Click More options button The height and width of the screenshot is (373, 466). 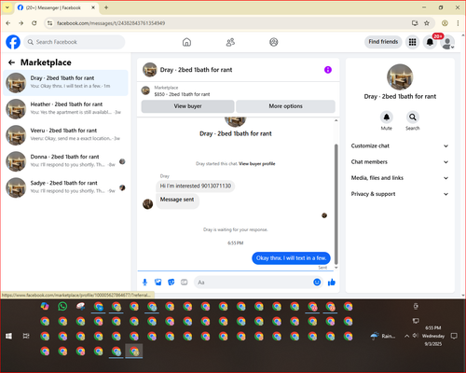[x=285, y=106]
